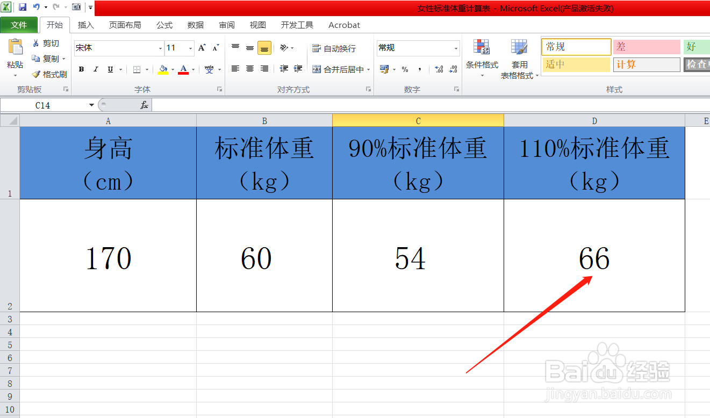Expand the paste options arrow under 粘贴
The width and height of the screenshot is (710, 418).
click(15, 76)
